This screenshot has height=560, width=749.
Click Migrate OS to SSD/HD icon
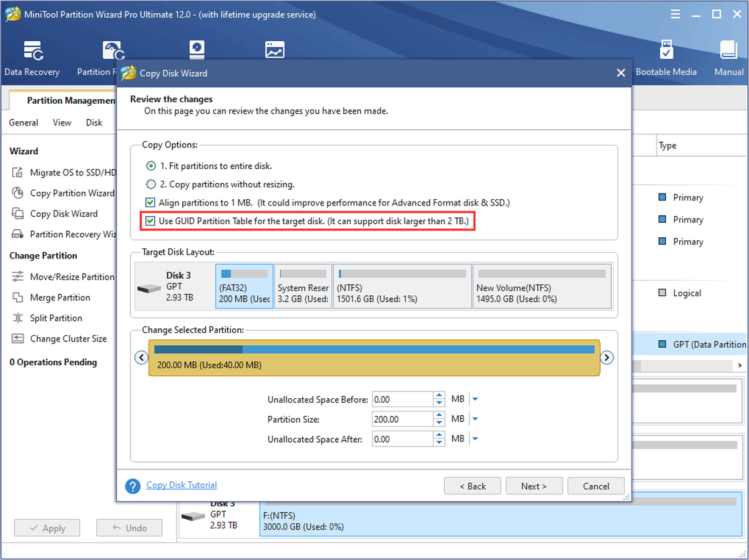point(18,172)
